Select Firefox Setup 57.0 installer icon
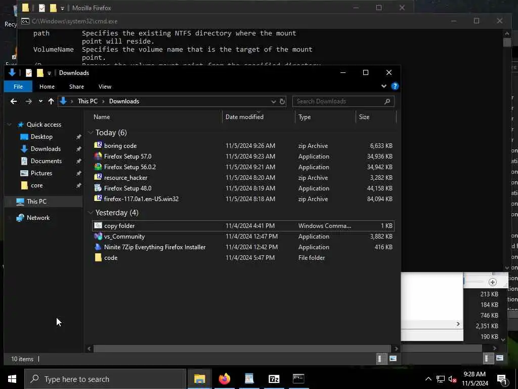 coord(98,156)
